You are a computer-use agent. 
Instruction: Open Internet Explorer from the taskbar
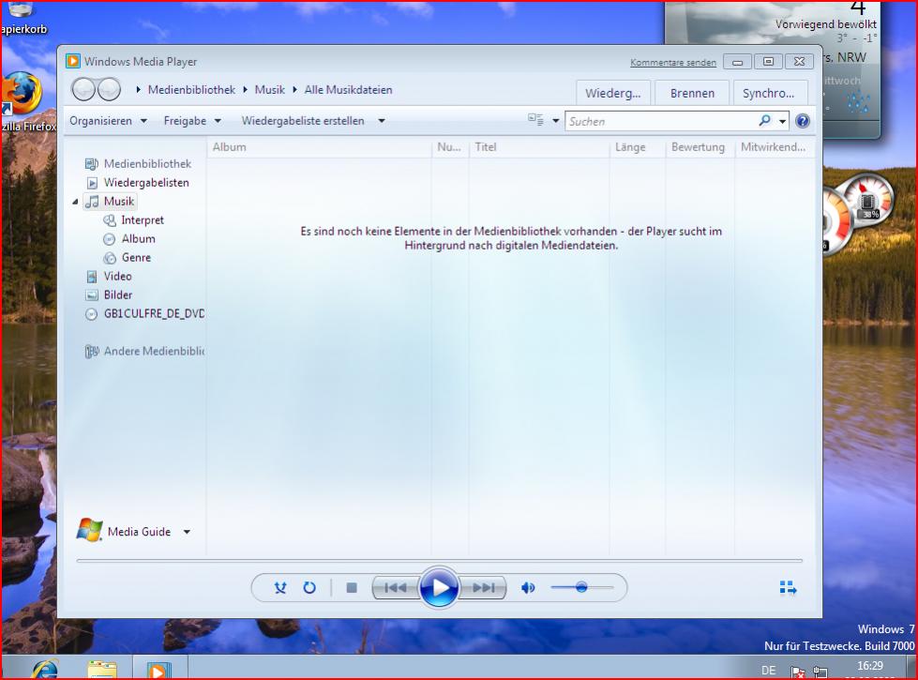[x=45, y=669]
